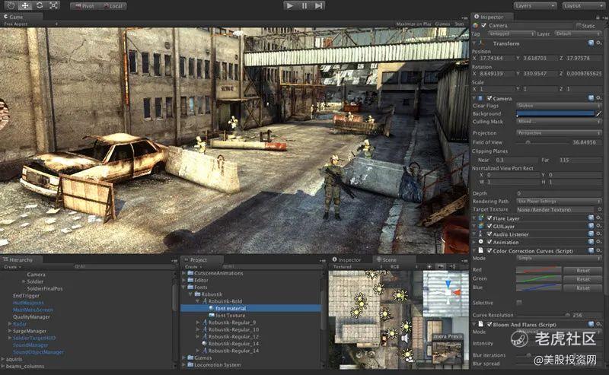Screen dimensions: 609x375
Task: Select the Scale tool in toolbar
Action: pyautogui.click(x=53, y=5)
